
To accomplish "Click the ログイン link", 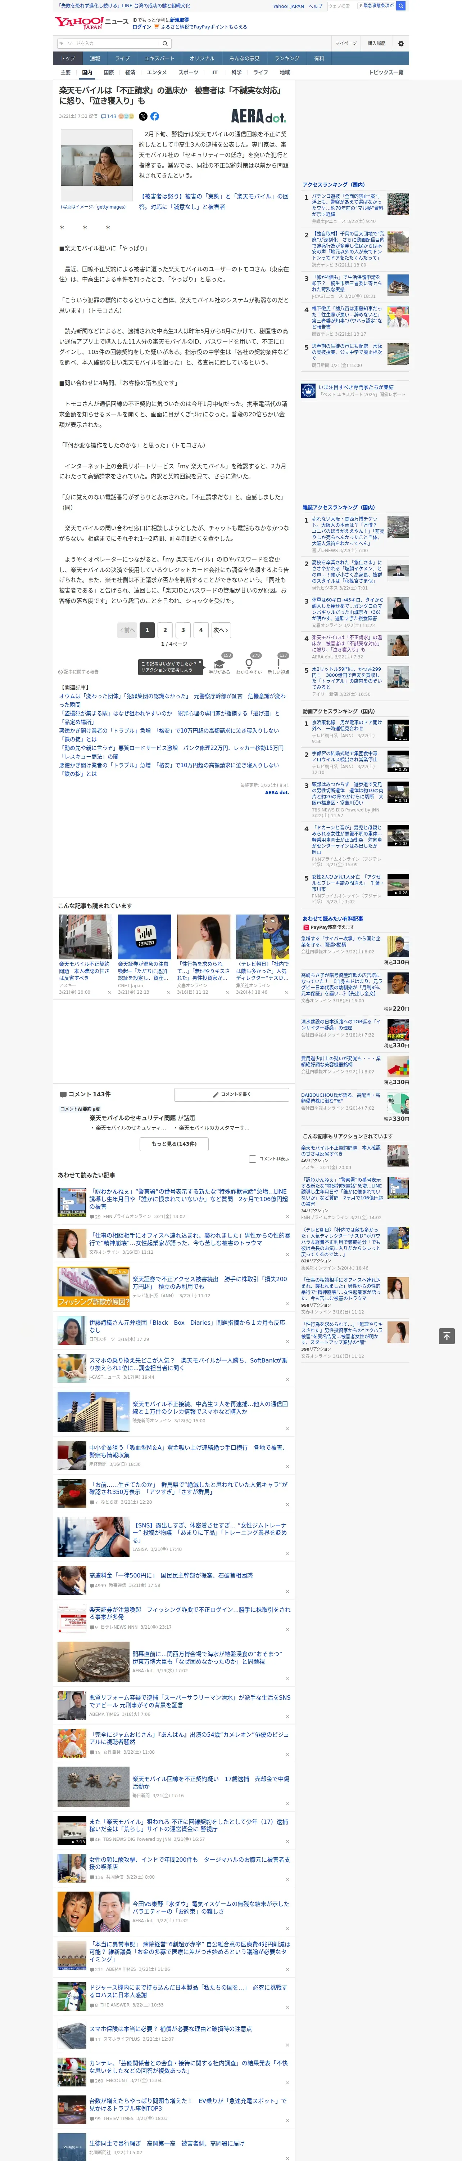I will (142, 27).
